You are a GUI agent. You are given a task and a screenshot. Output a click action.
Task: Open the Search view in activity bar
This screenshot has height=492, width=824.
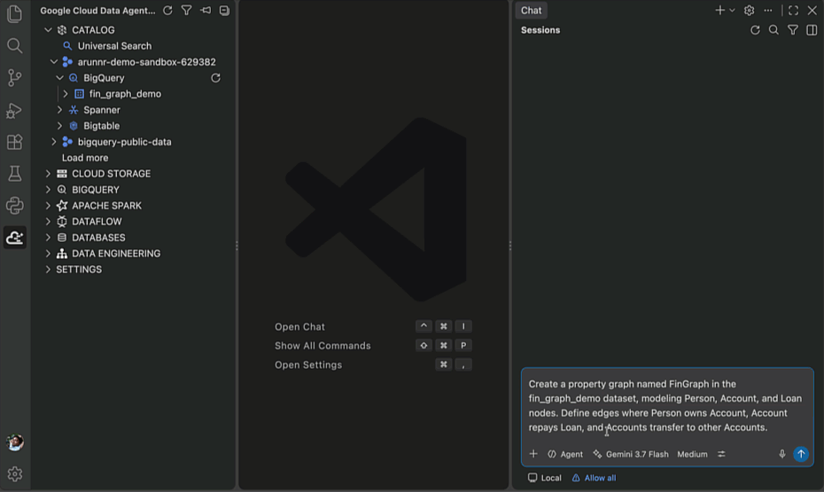[15, 46]
